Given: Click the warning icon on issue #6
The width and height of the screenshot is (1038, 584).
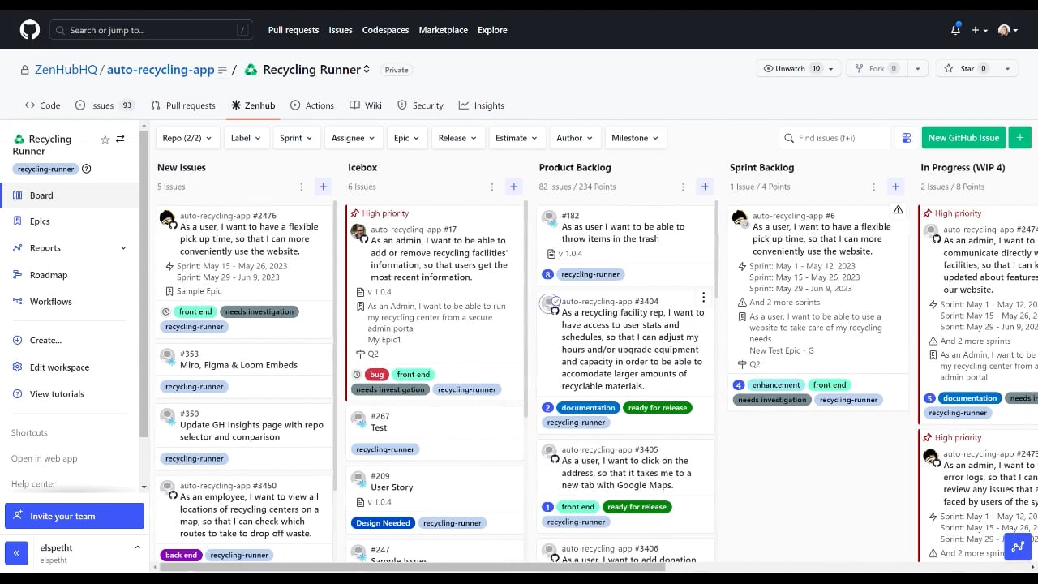Looking at the screenshot, I should [899, 210].
